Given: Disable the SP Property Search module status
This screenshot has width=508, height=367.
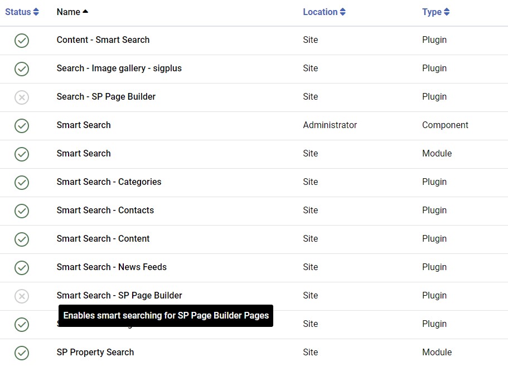Looking at the screenshot, I should (x=22, y=353).
